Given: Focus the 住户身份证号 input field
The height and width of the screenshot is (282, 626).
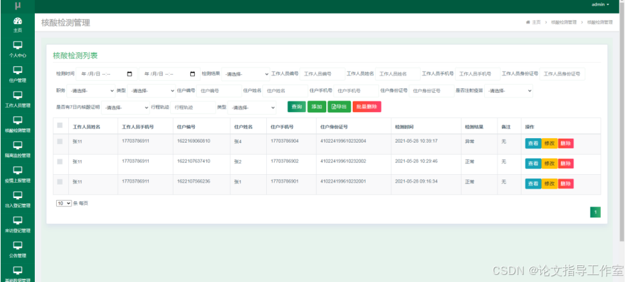Looking at the screenshot, I should tap(431, 91).
